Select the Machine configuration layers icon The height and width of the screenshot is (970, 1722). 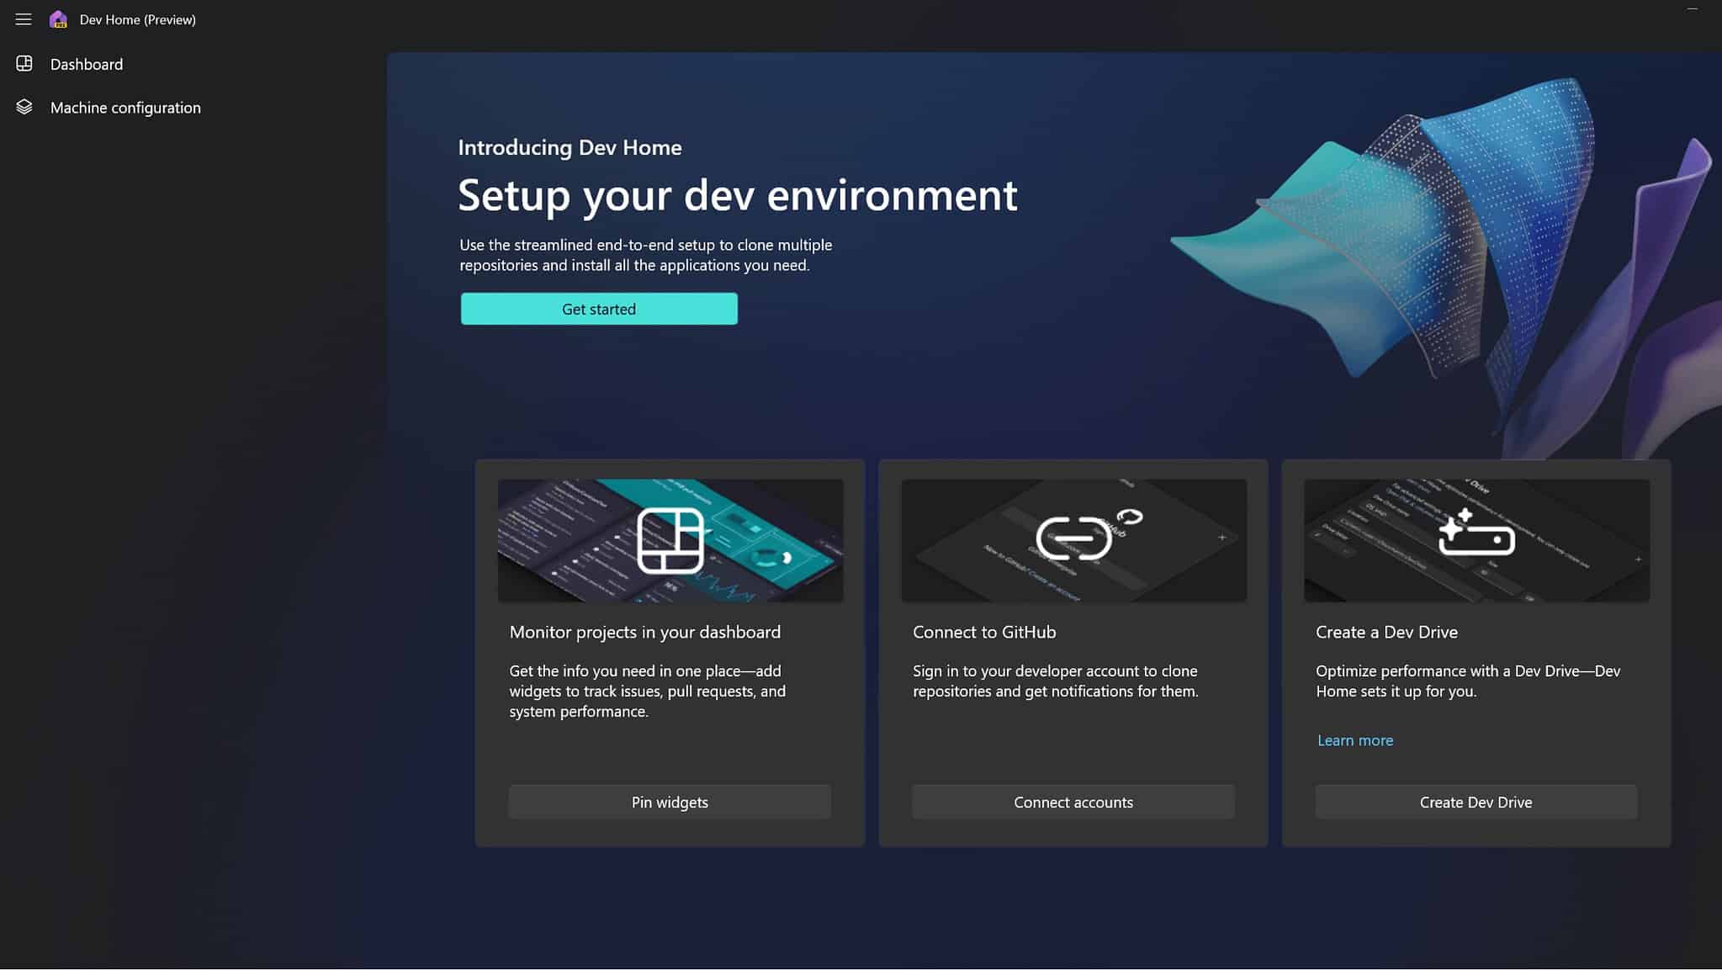tap(24, 107)
